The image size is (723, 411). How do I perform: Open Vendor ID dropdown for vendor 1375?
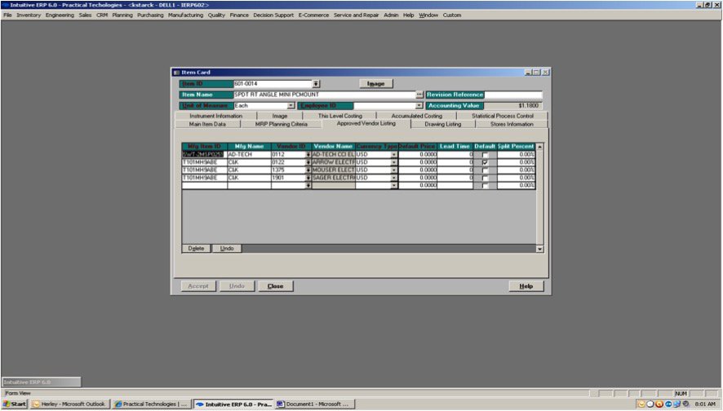(x=308, y=170)
